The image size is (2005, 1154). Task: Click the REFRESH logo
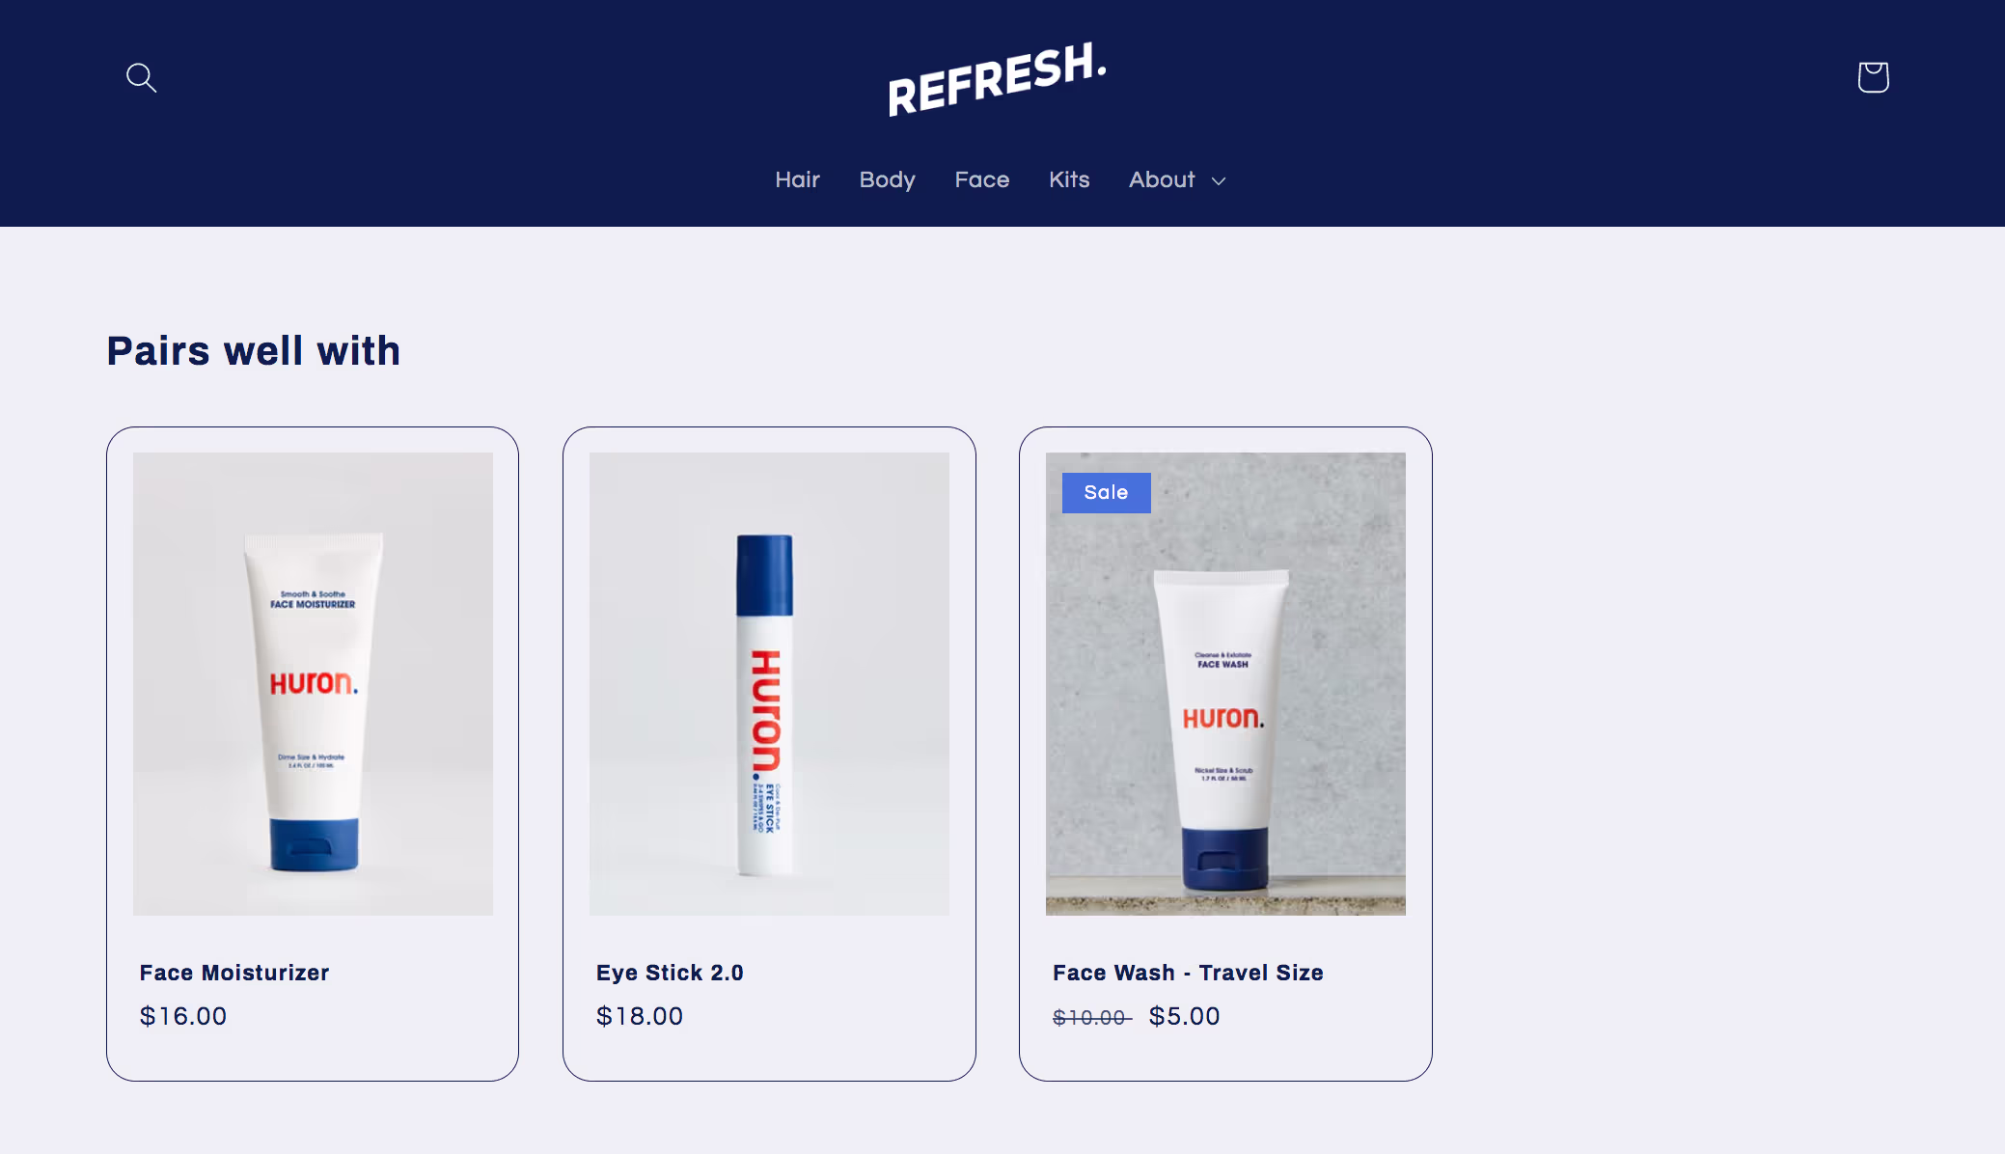(x=997, y=78)
